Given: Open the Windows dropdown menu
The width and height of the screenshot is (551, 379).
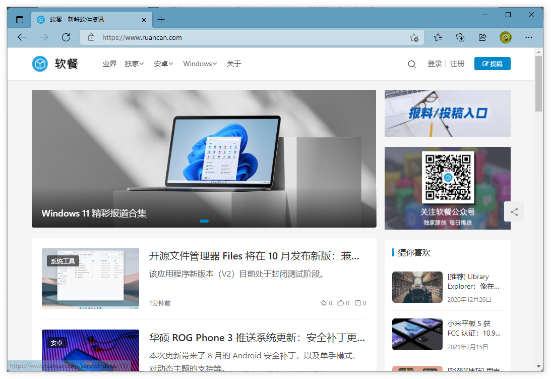Looking at the screenshot, I should click(200, 64).
